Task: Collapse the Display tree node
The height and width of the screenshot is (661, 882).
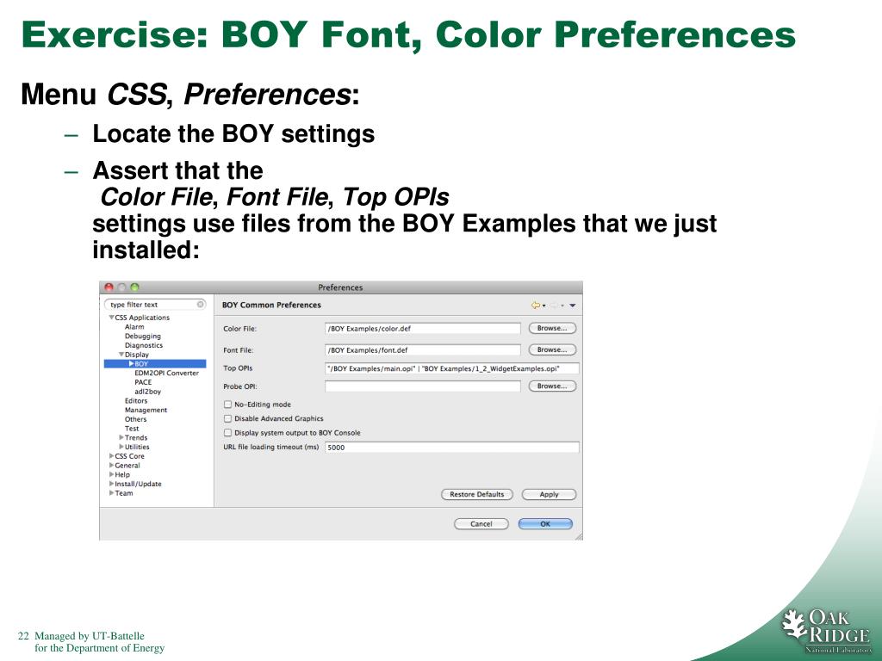Action: pos(121,355)
